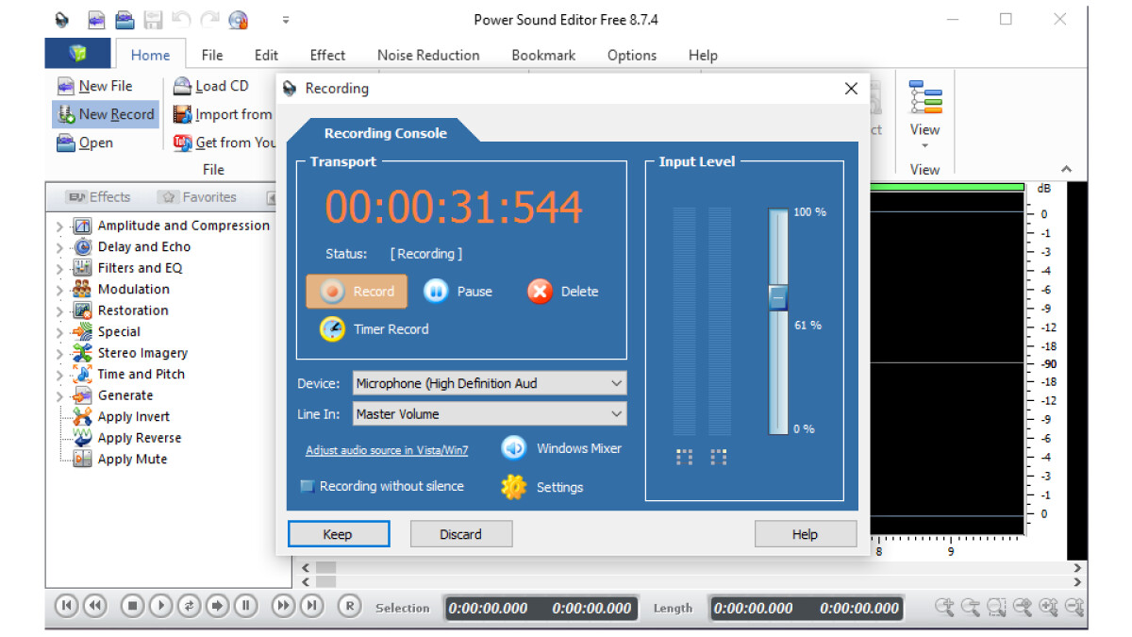
Task: Click the Discard button
Action: (x=461, y=534)
